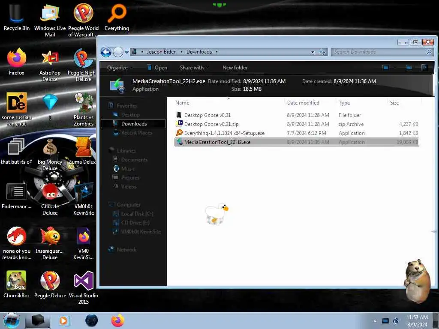Launch Plants vs Zombies desktop icon
The height and width of the screenshot is (329, 439).
[84, 109]
